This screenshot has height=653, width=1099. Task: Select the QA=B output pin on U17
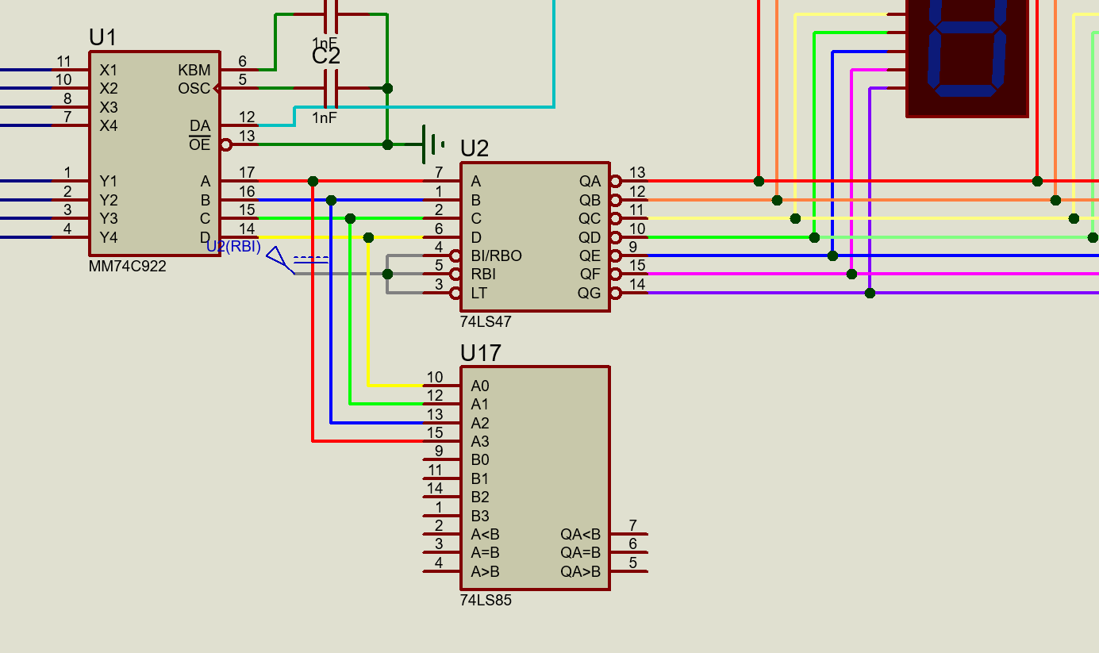(x=629, y=552)
